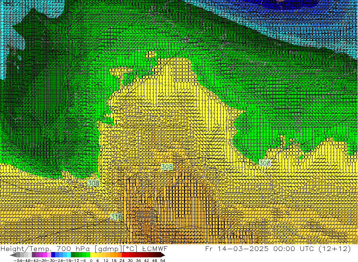Pick the bright red swatch above 24
This screenshot has height=262, width=358.
coord(124,255)
